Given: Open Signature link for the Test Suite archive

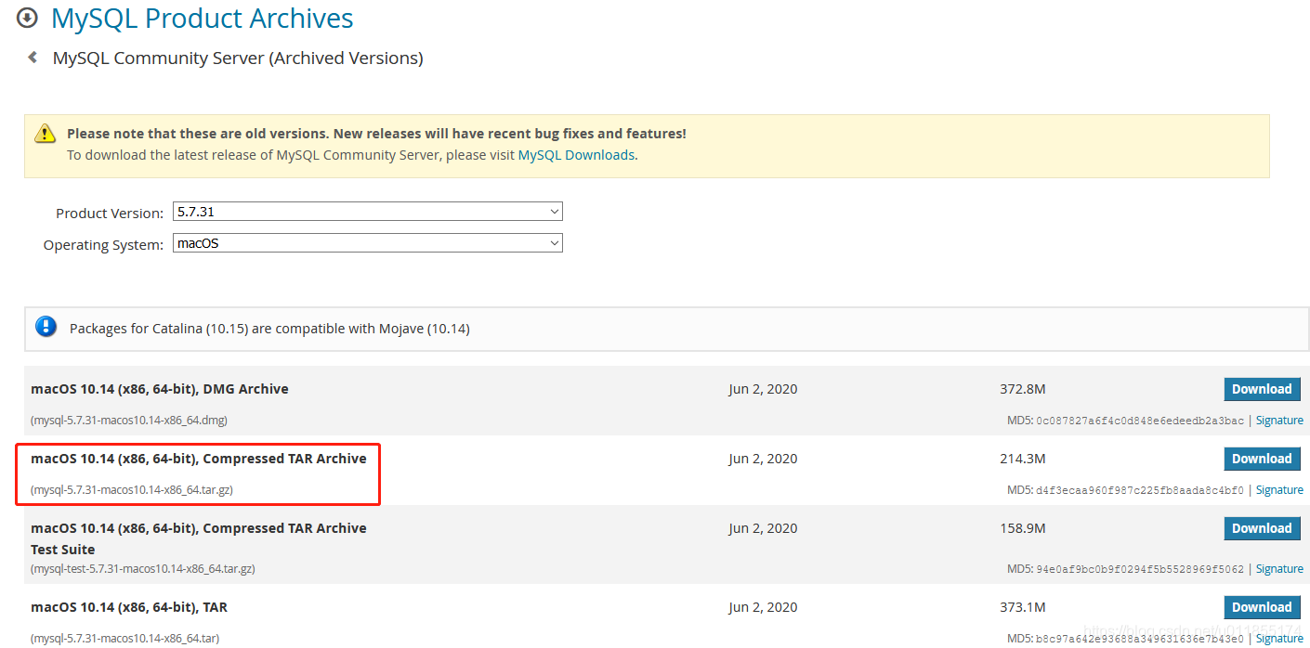Looking at the screenshot, I should pyautogui.click(x=1279, y=569).
